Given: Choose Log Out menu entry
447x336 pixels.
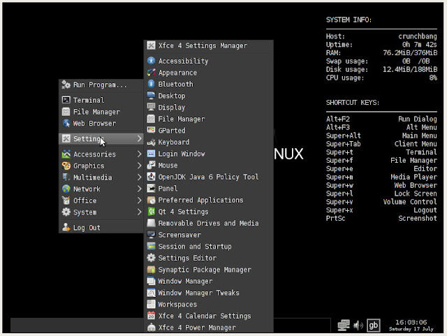Looking at the screenshot, I should point(101,228).
